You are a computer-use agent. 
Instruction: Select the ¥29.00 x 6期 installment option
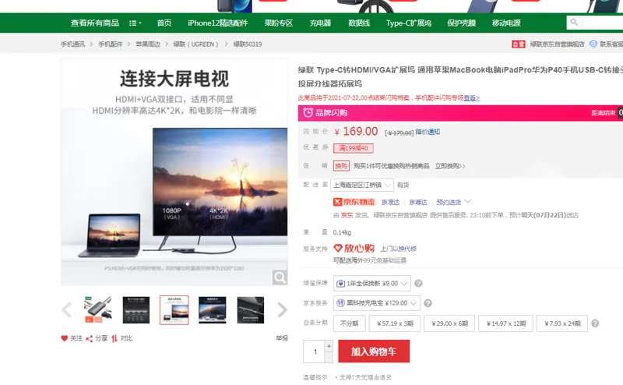coord(450,323)
